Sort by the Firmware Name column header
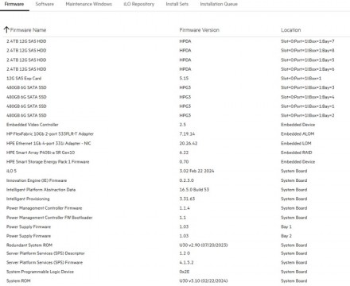The height and width of the screenshot is (286, 350). point(28,30)
